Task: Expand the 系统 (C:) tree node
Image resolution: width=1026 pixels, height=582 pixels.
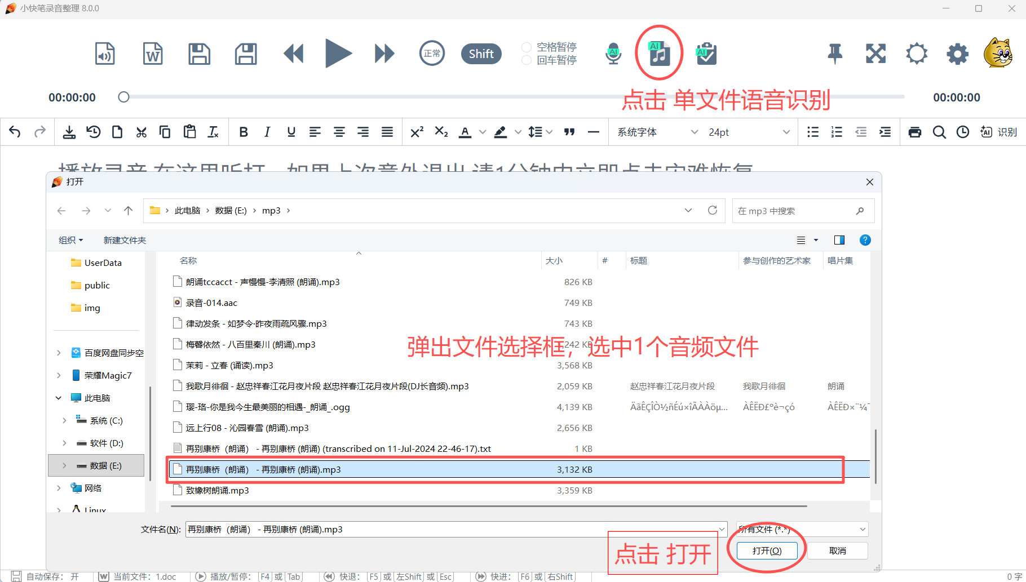Action: [x=64, y=420]
